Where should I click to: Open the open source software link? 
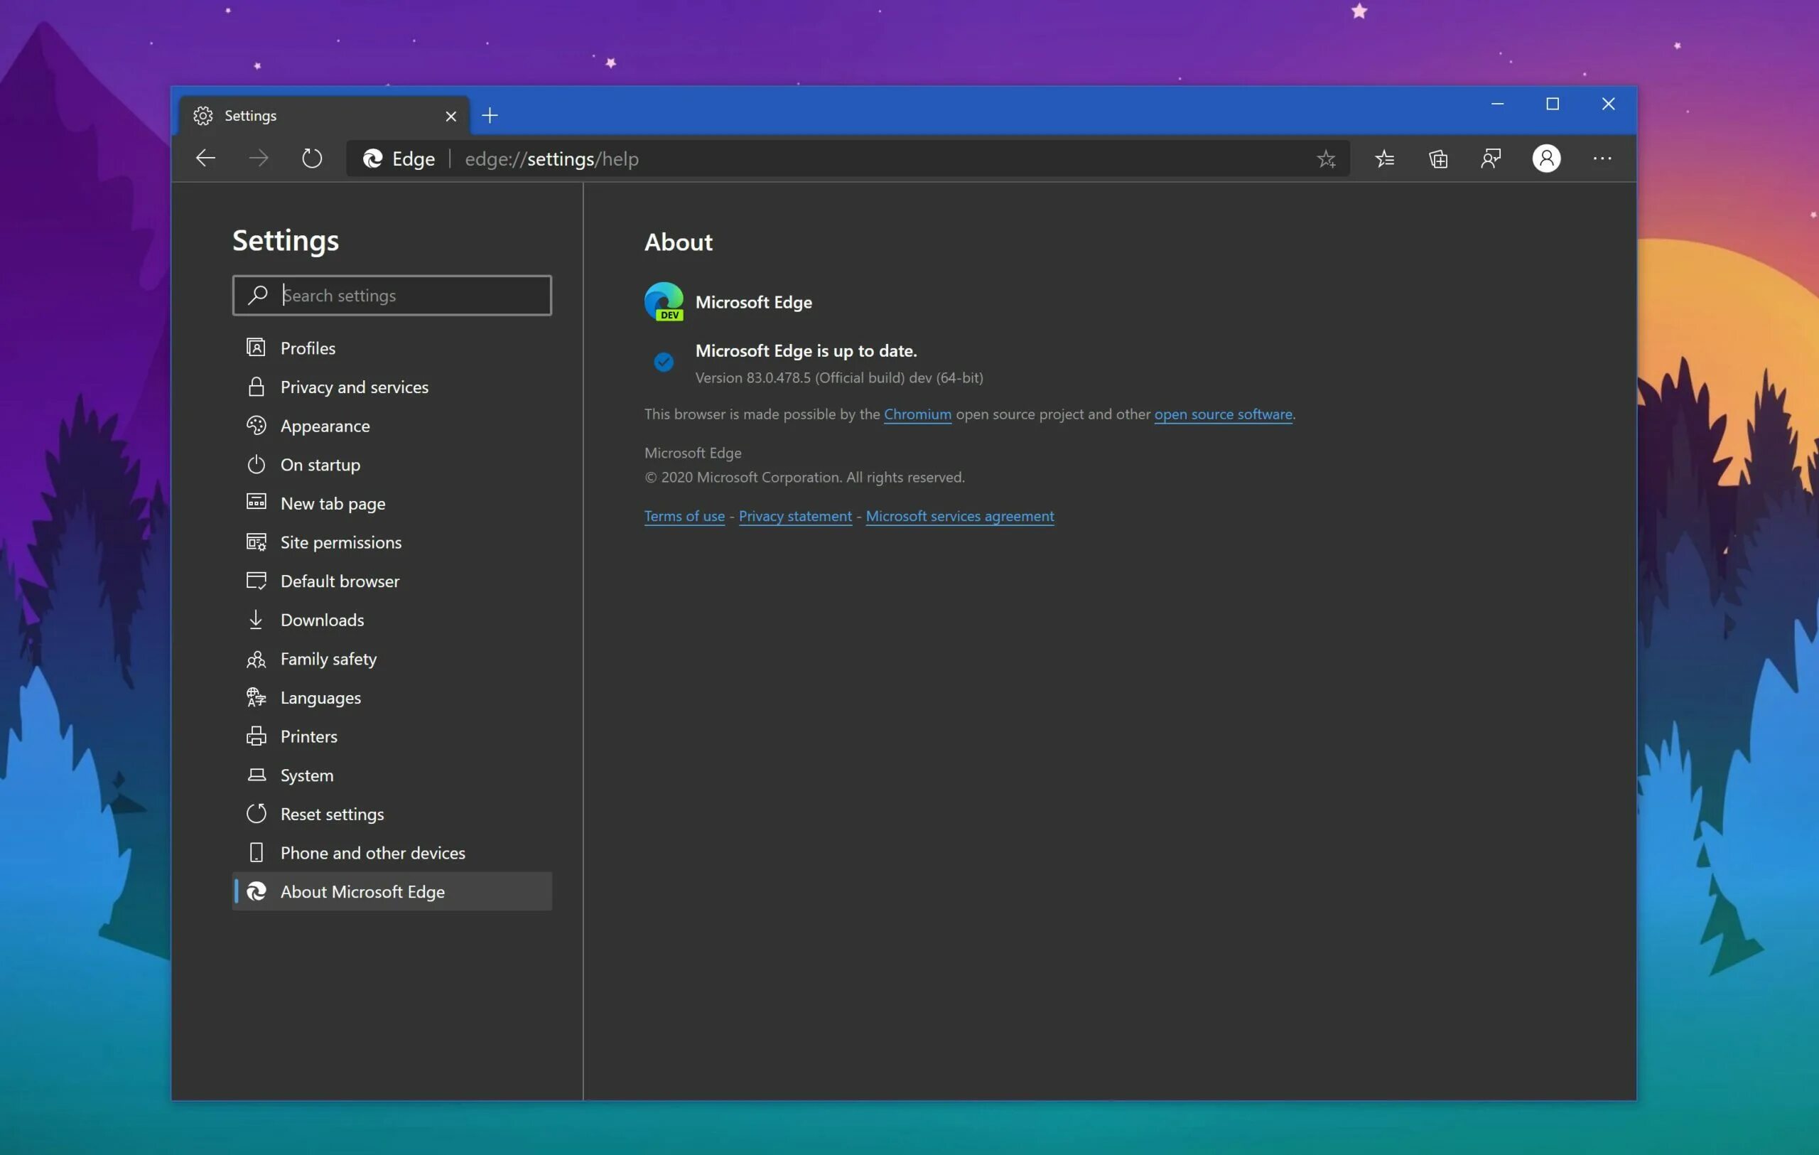pos(1222,414)
